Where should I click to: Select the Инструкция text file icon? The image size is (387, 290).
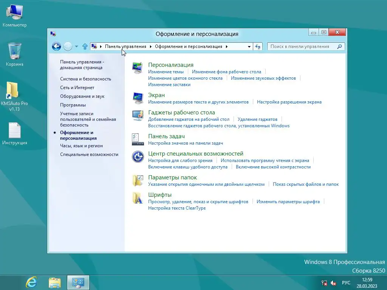pyautogui.click(x=15, y=133)
